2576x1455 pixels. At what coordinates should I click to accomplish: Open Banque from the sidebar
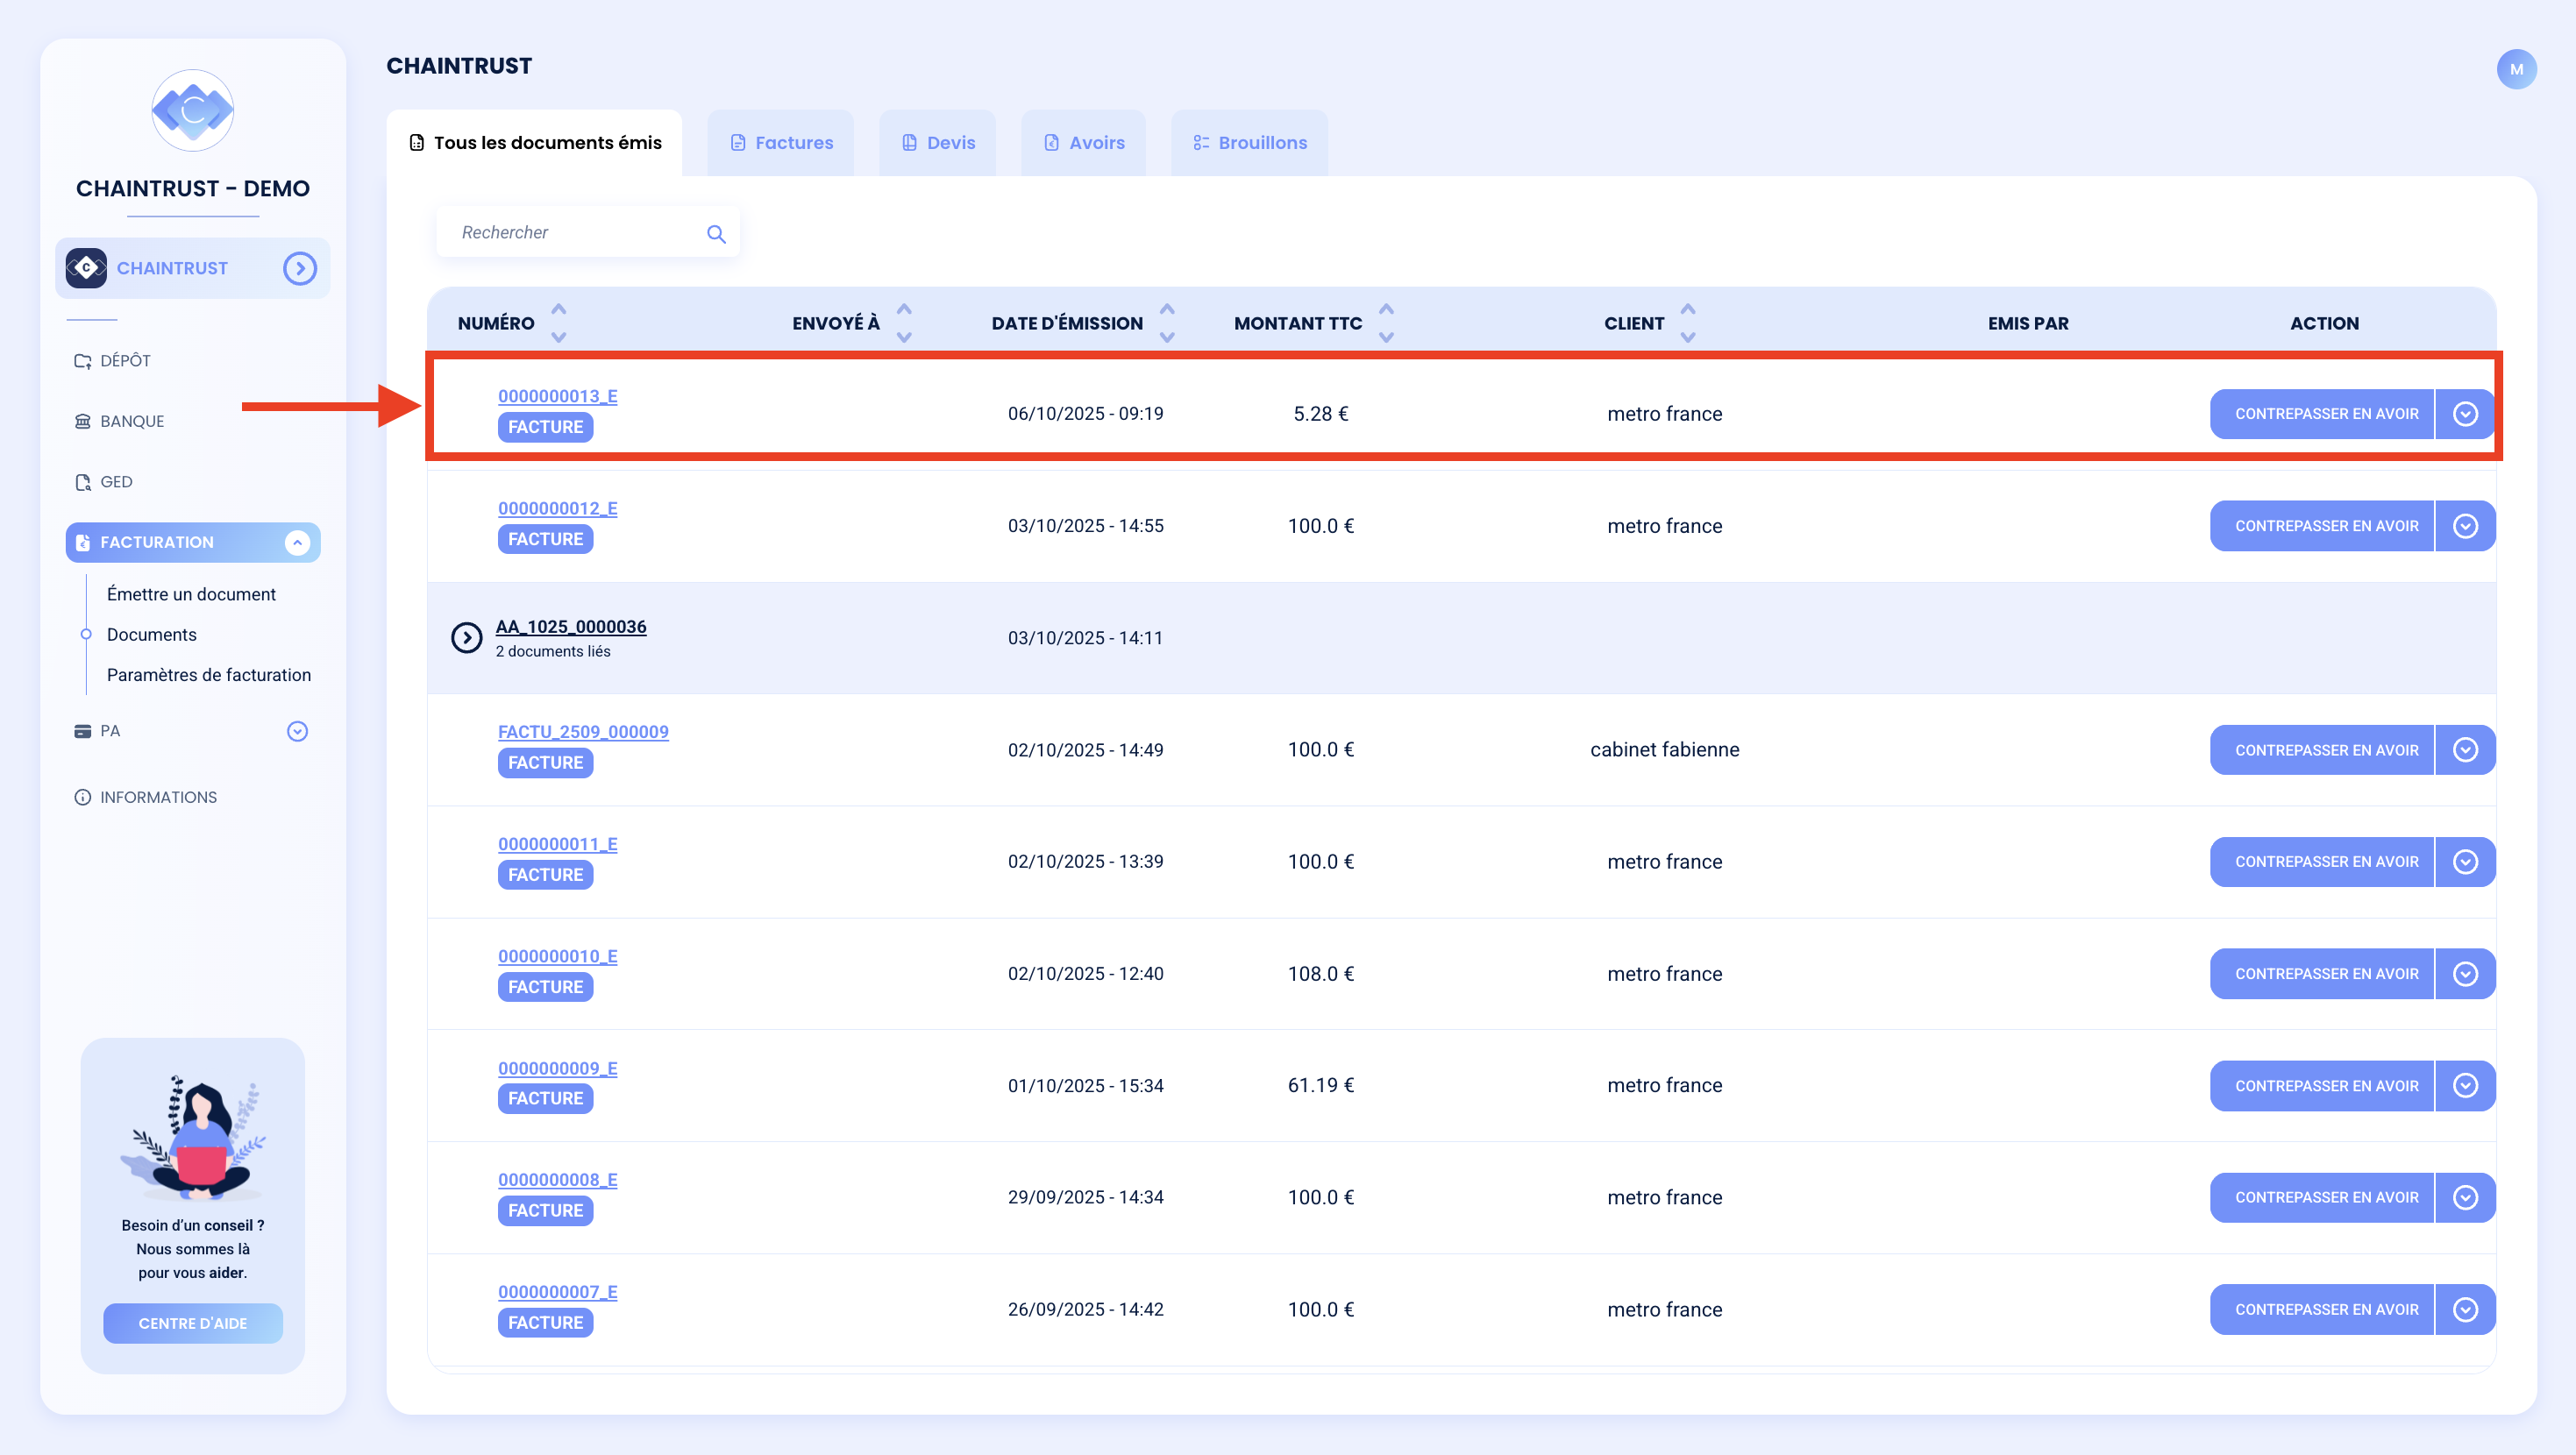[x=119, y=421]
